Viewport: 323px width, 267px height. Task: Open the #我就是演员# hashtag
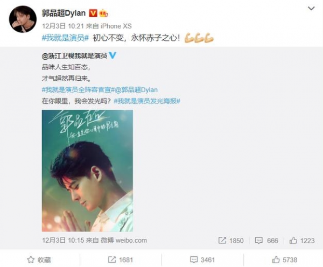click(x=65, y=38)
